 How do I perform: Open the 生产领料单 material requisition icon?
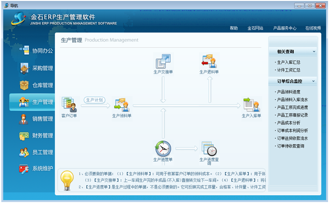click(x=121, y=105)
